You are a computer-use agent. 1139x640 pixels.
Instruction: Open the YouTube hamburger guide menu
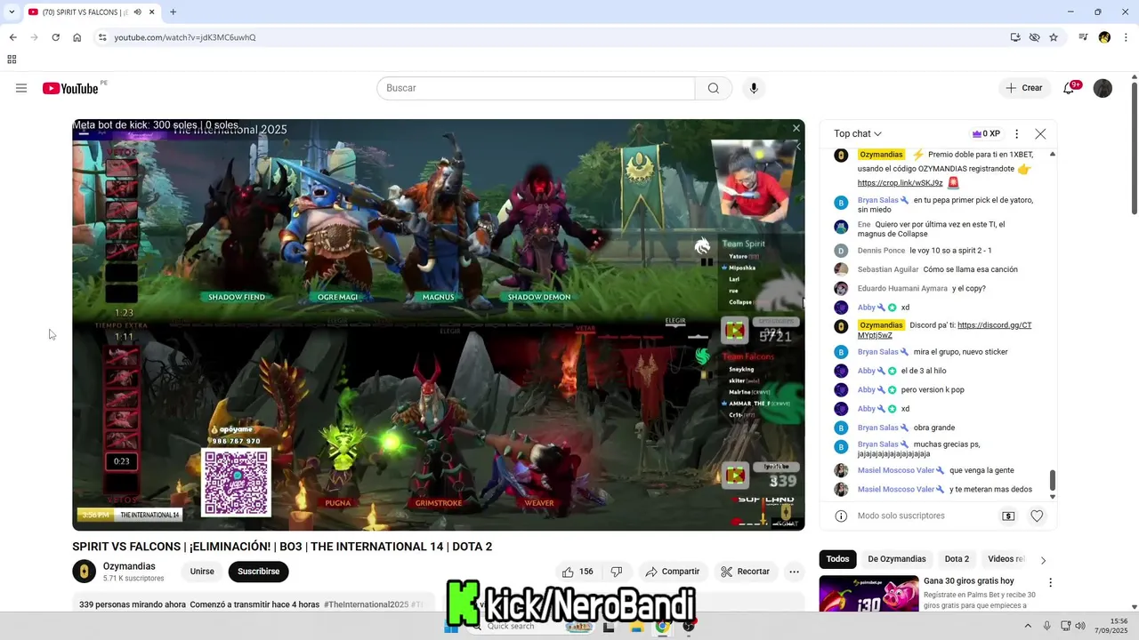21,88
